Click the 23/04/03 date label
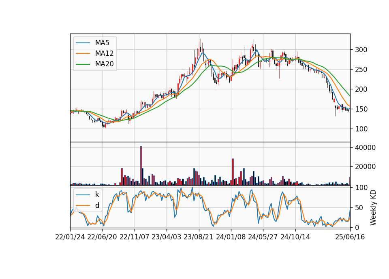Screen dimensions: 389x279 [x=167, y=237]
